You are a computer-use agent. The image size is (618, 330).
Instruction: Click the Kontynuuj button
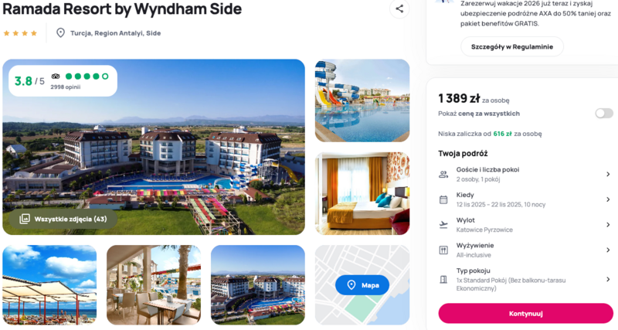525,314
